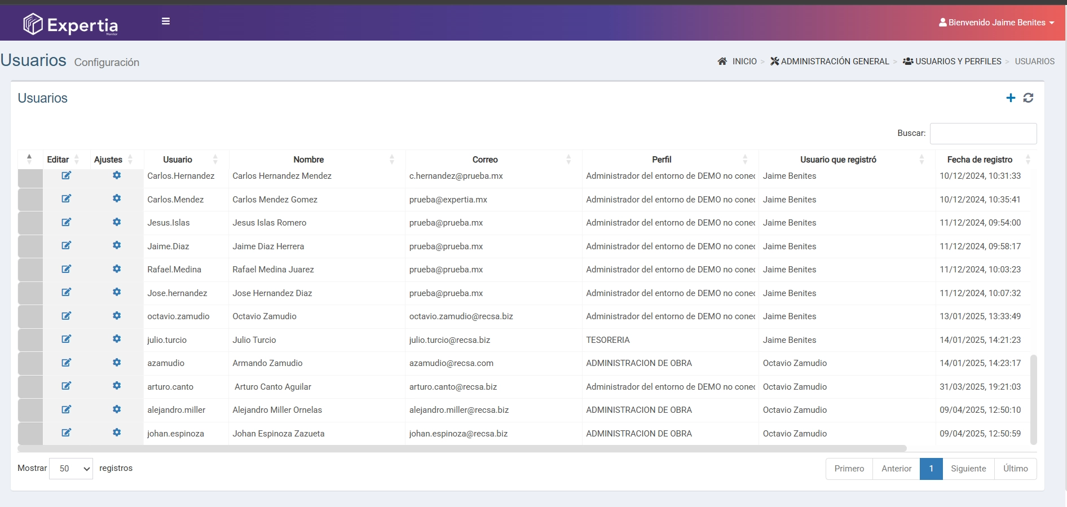Screen dimensions: 1067x507
Task: Sort table by Correo column
Action: click(493, 160)
